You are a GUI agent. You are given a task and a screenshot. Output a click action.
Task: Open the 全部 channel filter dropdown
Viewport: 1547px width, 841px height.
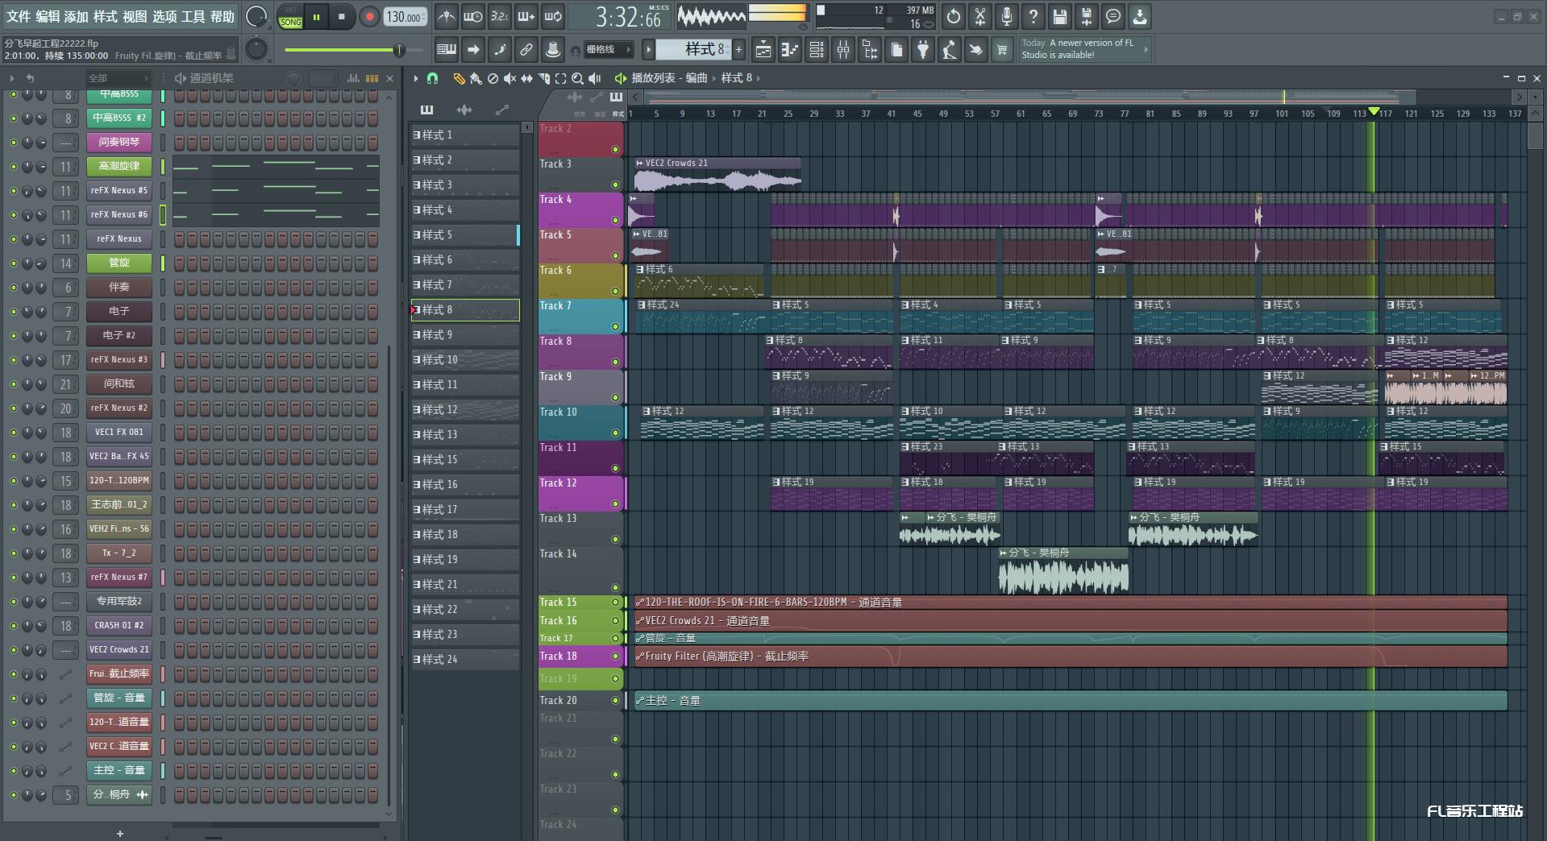[119, 78]
